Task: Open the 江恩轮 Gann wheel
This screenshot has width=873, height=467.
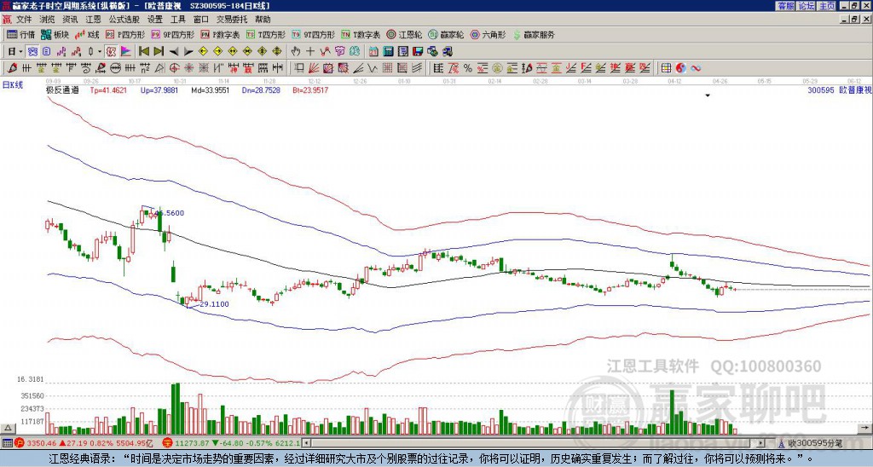Action: [404, 34]
